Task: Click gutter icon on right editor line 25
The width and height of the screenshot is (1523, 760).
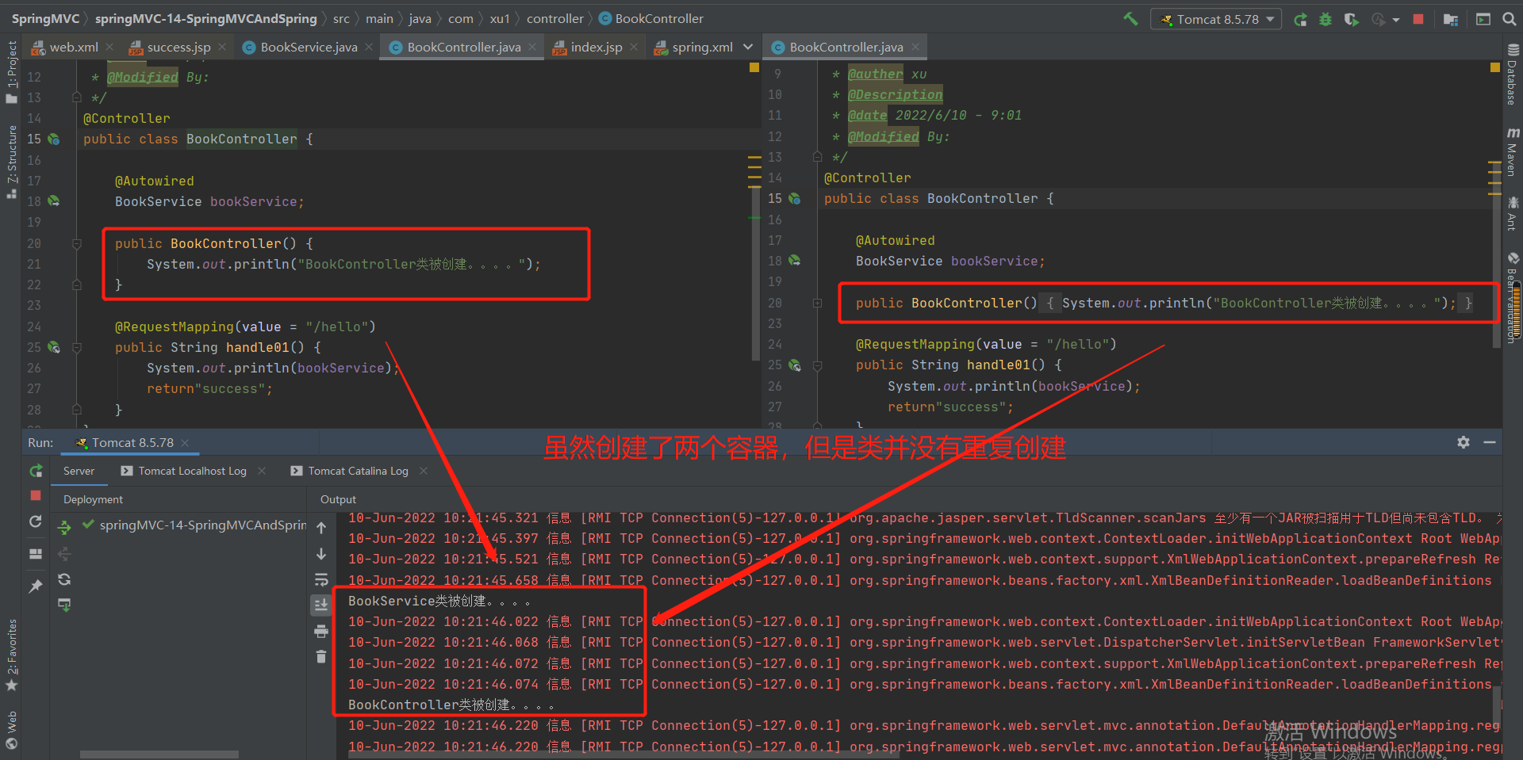Action: point(794,365)
